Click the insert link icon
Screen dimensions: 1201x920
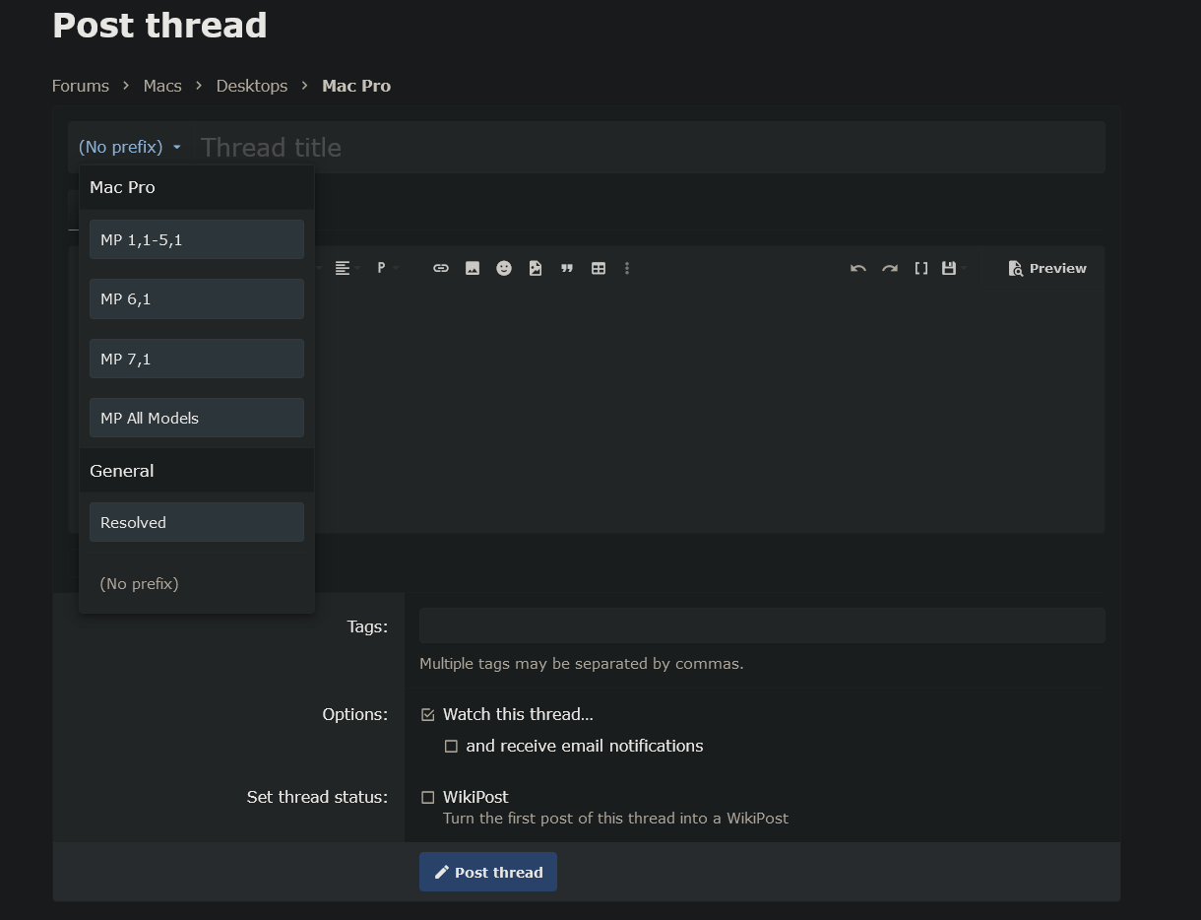441,268
